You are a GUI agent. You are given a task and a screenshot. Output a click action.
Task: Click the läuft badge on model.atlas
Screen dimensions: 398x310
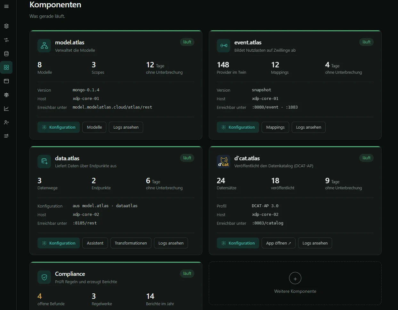coord(187,42)
